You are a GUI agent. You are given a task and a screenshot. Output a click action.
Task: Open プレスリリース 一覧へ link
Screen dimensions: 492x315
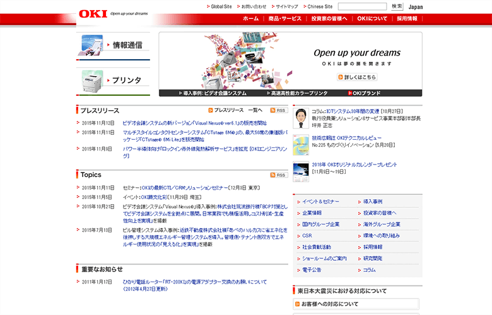tap(235, 110)
